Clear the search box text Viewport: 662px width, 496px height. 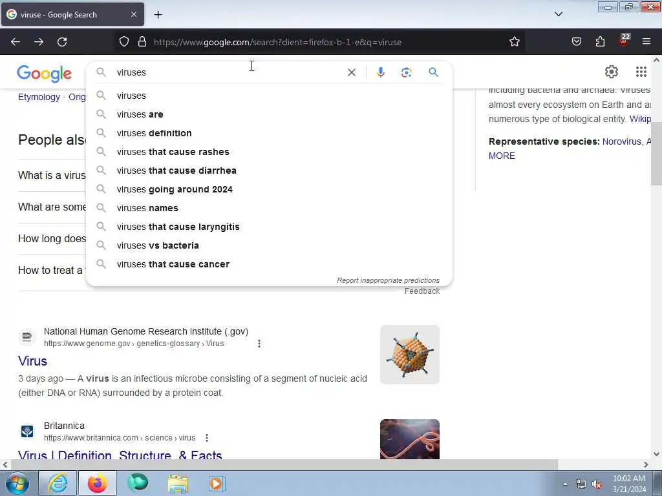(351, 72)
